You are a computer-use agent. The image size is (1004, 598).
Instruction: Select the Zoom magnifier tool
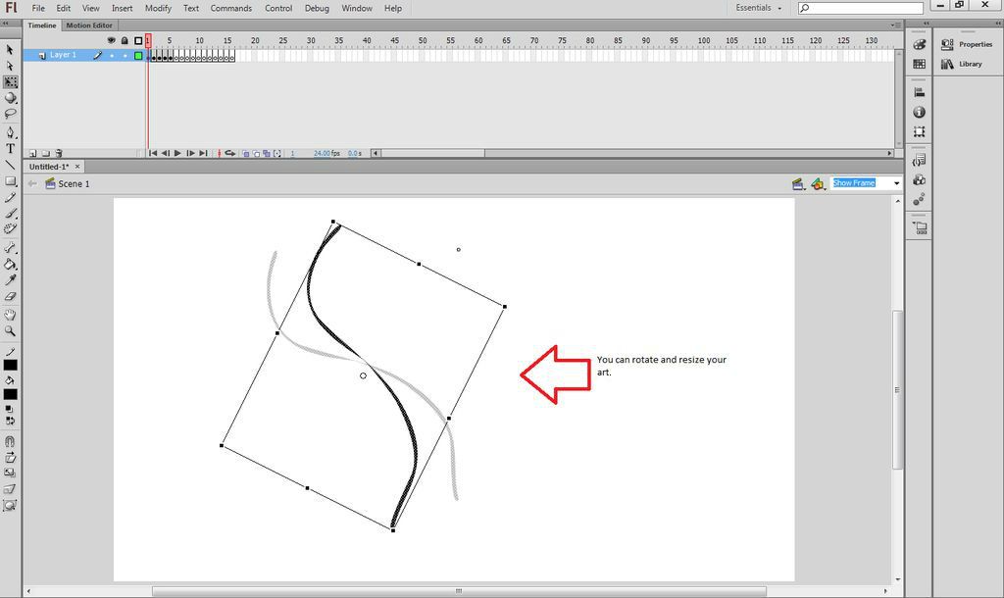coord(10,331)
